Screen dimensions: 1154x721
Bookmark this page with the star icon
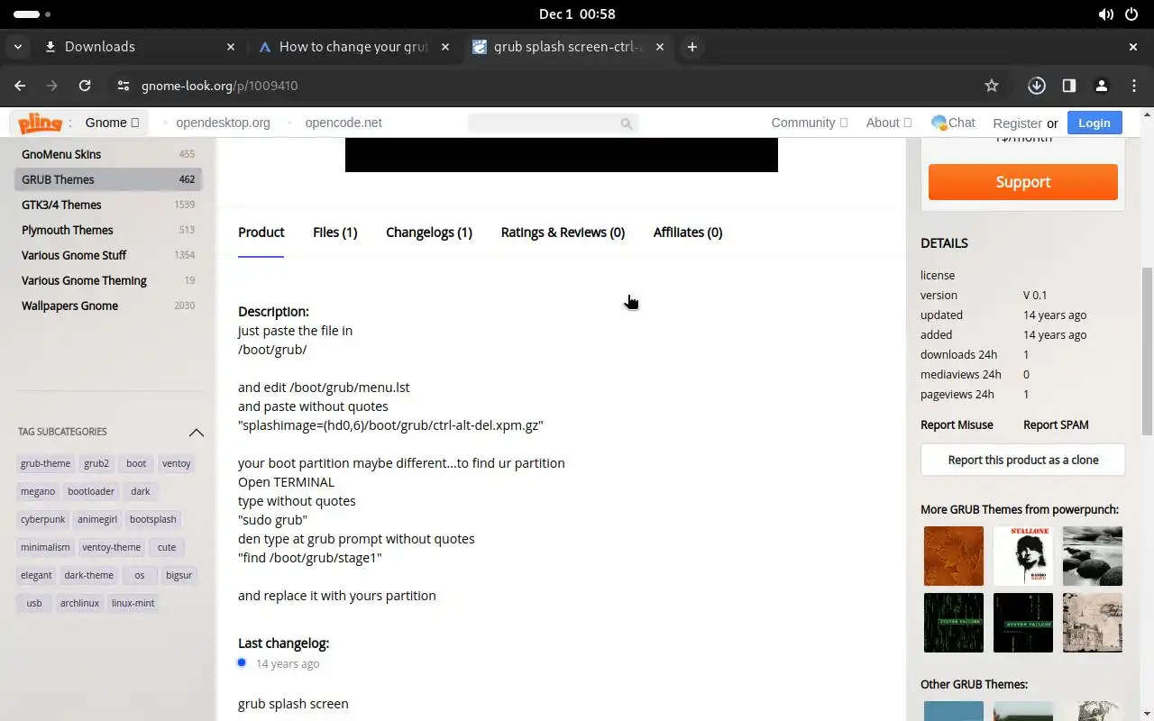992,86
